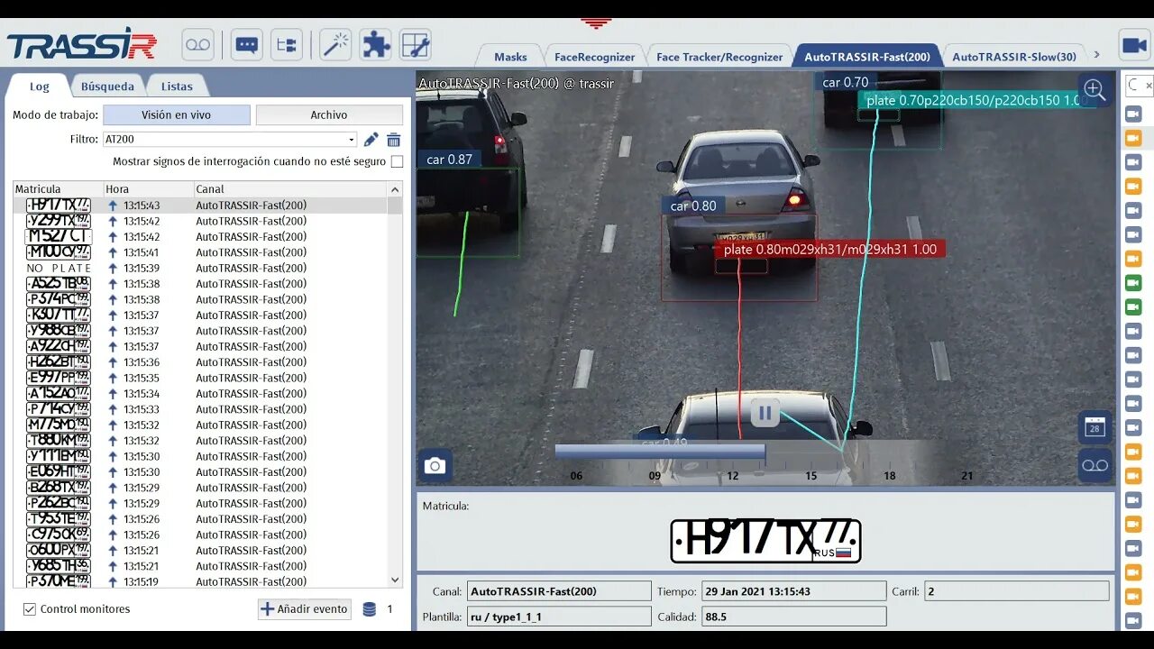Select the Archivo work mode

329,114
